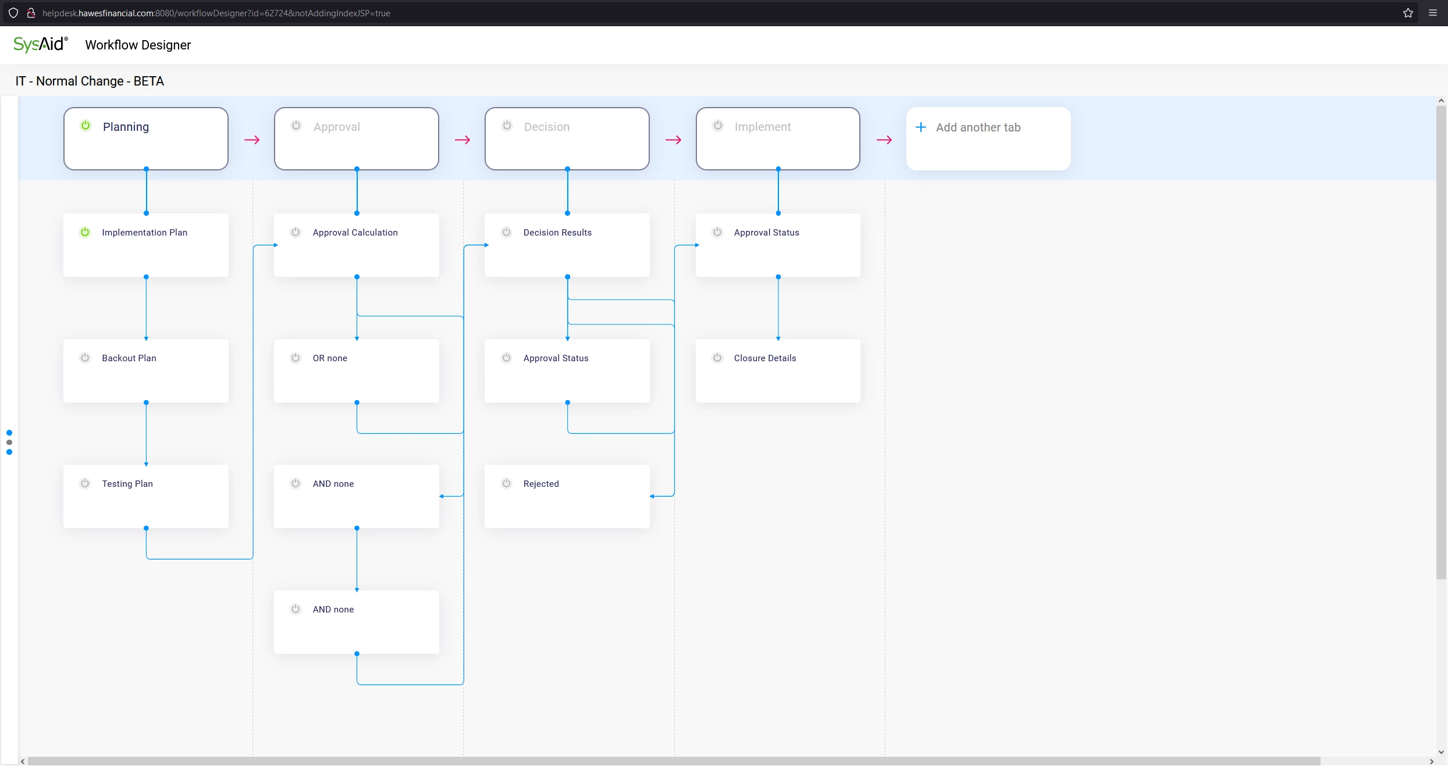Enable the Implementation Plan step power toggle

point(86,232)
